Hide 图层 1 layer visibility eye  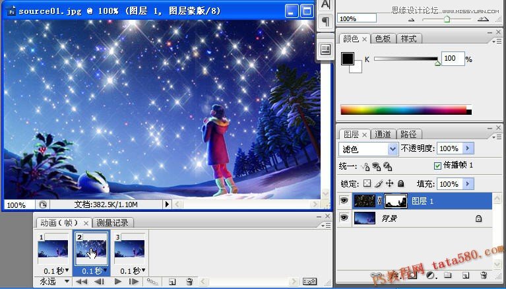(344, 201)
